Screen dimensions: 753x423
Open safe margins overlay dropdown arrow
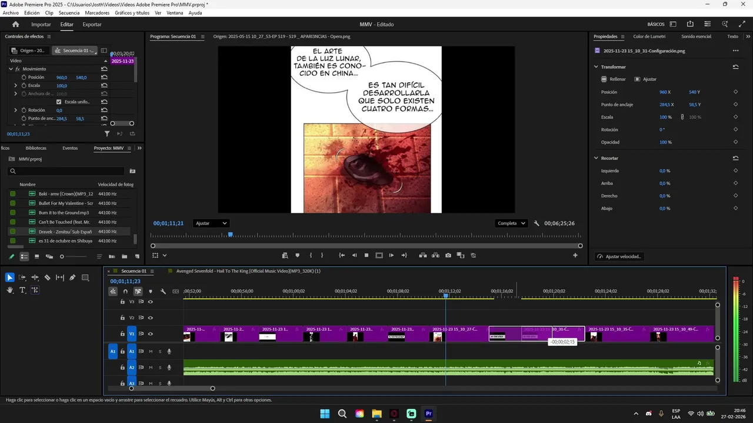[x=165, y=256]
